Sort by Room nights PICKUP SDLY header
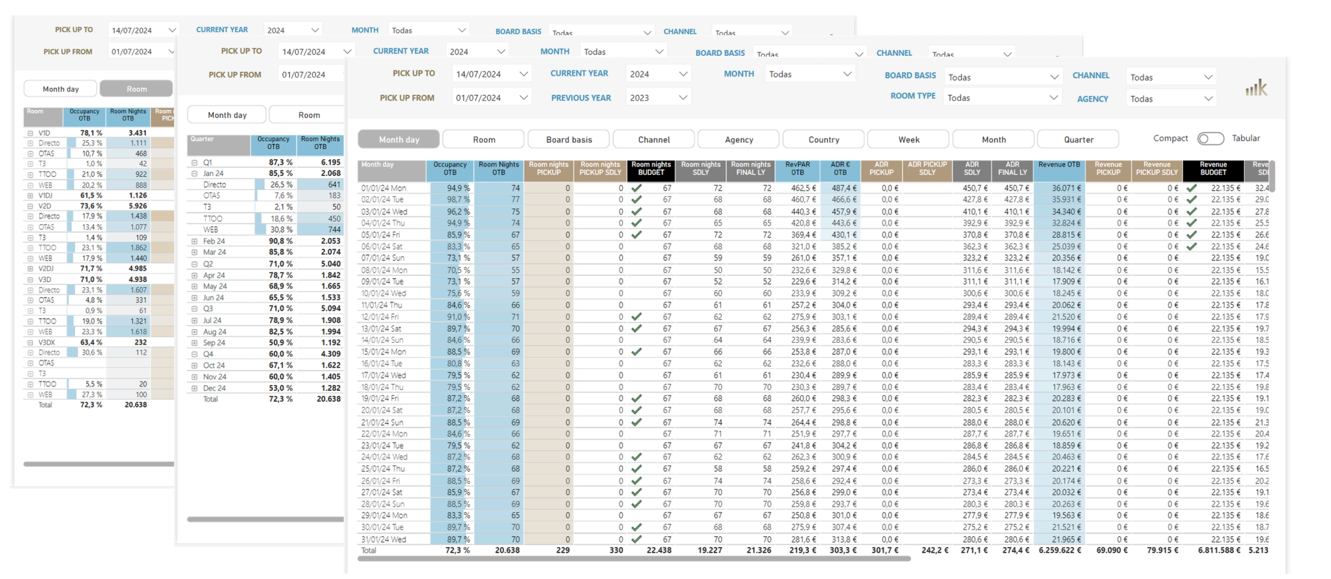The width and height of the screenshot is (1331, 579). pyautogui.click(x=600, y=171)
